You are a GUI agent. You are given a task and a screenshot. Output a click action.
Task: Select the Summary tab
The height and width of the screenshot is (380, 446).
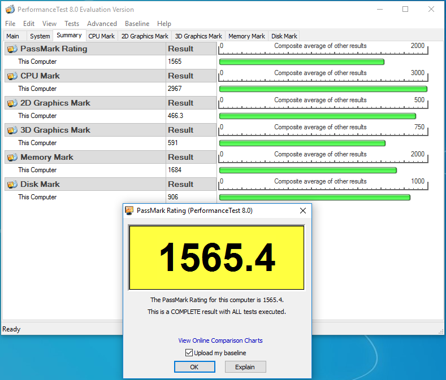(x=69, y=35)
